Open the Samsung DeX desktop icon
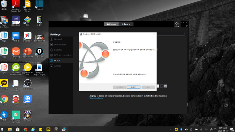This screenshot has height=132, width=235. pos(16,54)
